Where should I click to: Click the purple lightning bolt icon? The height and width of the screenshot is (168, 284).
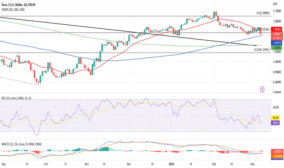262,89
